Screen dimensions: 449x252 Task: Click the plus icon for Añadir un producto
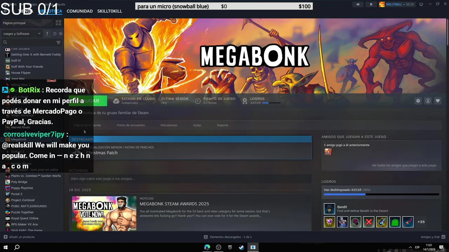pos(5,237)
